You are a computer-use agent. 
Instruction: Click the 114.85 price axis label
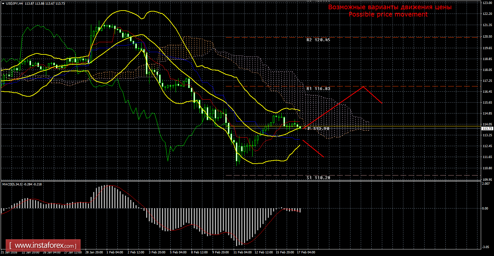coord(487,113)
